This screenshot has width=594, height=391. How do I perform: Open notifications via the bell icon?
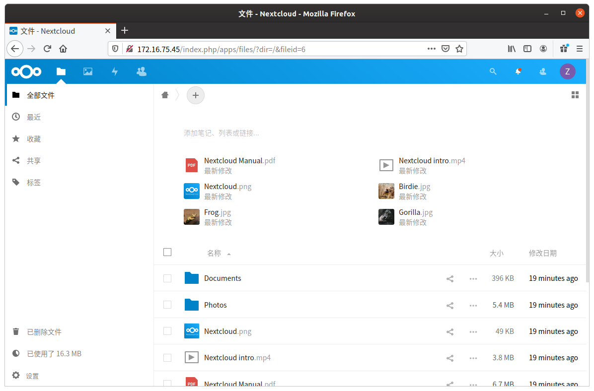pos(518,71)
